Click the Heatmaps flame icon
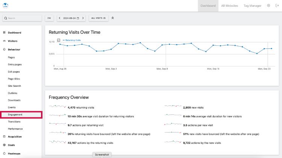Viewport: 282px width, 158px height. pyautogui.click(x=4, y=153)
